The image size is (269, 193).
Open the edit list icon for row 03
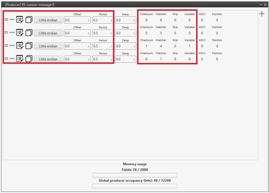point(20,59)
